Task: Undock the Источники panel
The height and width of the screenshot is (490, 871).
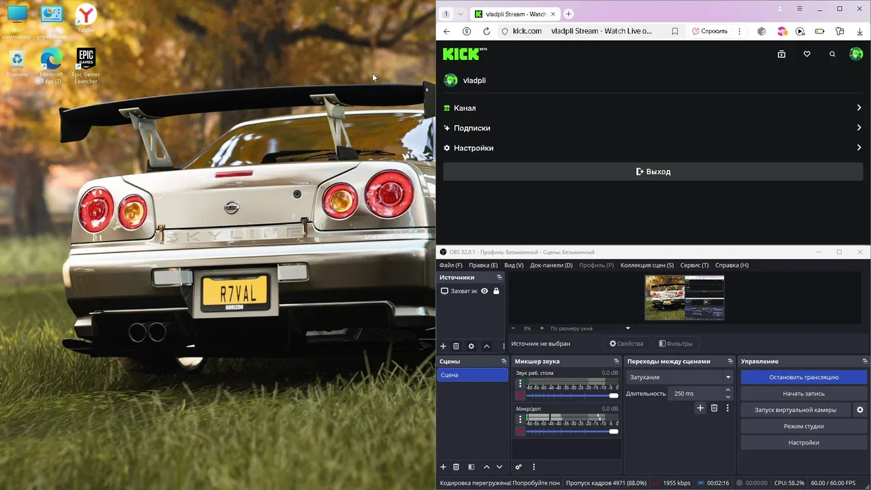Action: [x=499, y=278]
